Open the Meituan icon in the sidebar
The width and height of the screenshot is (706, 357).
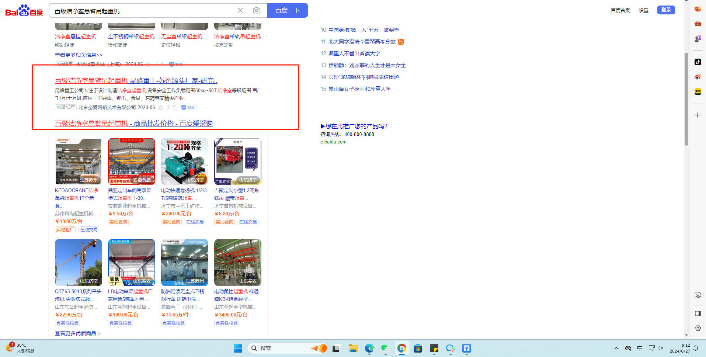(x=698, y=91)
